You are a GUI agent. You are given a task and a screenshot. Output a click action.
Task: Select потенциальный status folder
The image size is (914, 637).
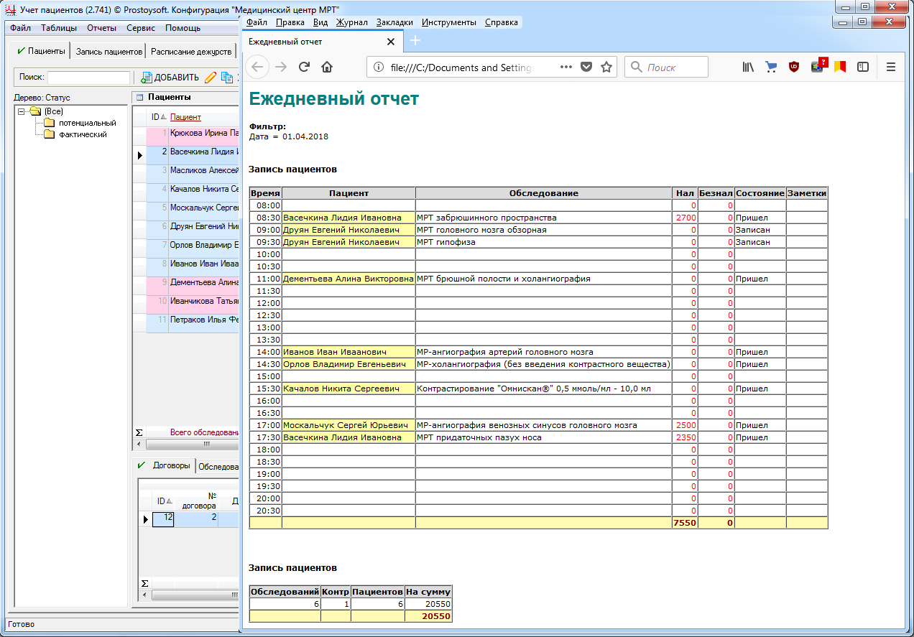coord(86,123)
